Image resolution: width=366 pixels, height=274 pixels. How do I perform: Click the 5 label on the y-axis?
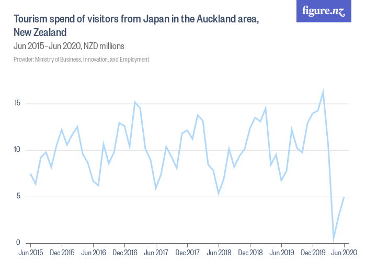18,197
